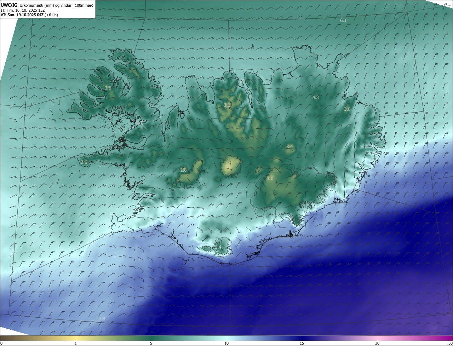The height and width of the screenshot is (346, 453).
Task: Click the 4.3 value label on the map
Action: pyautogui.click(x=316, y=97)
